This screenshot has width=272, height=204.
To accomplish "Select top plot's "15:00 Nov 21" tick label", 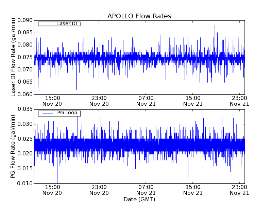I will click(193, 101).
